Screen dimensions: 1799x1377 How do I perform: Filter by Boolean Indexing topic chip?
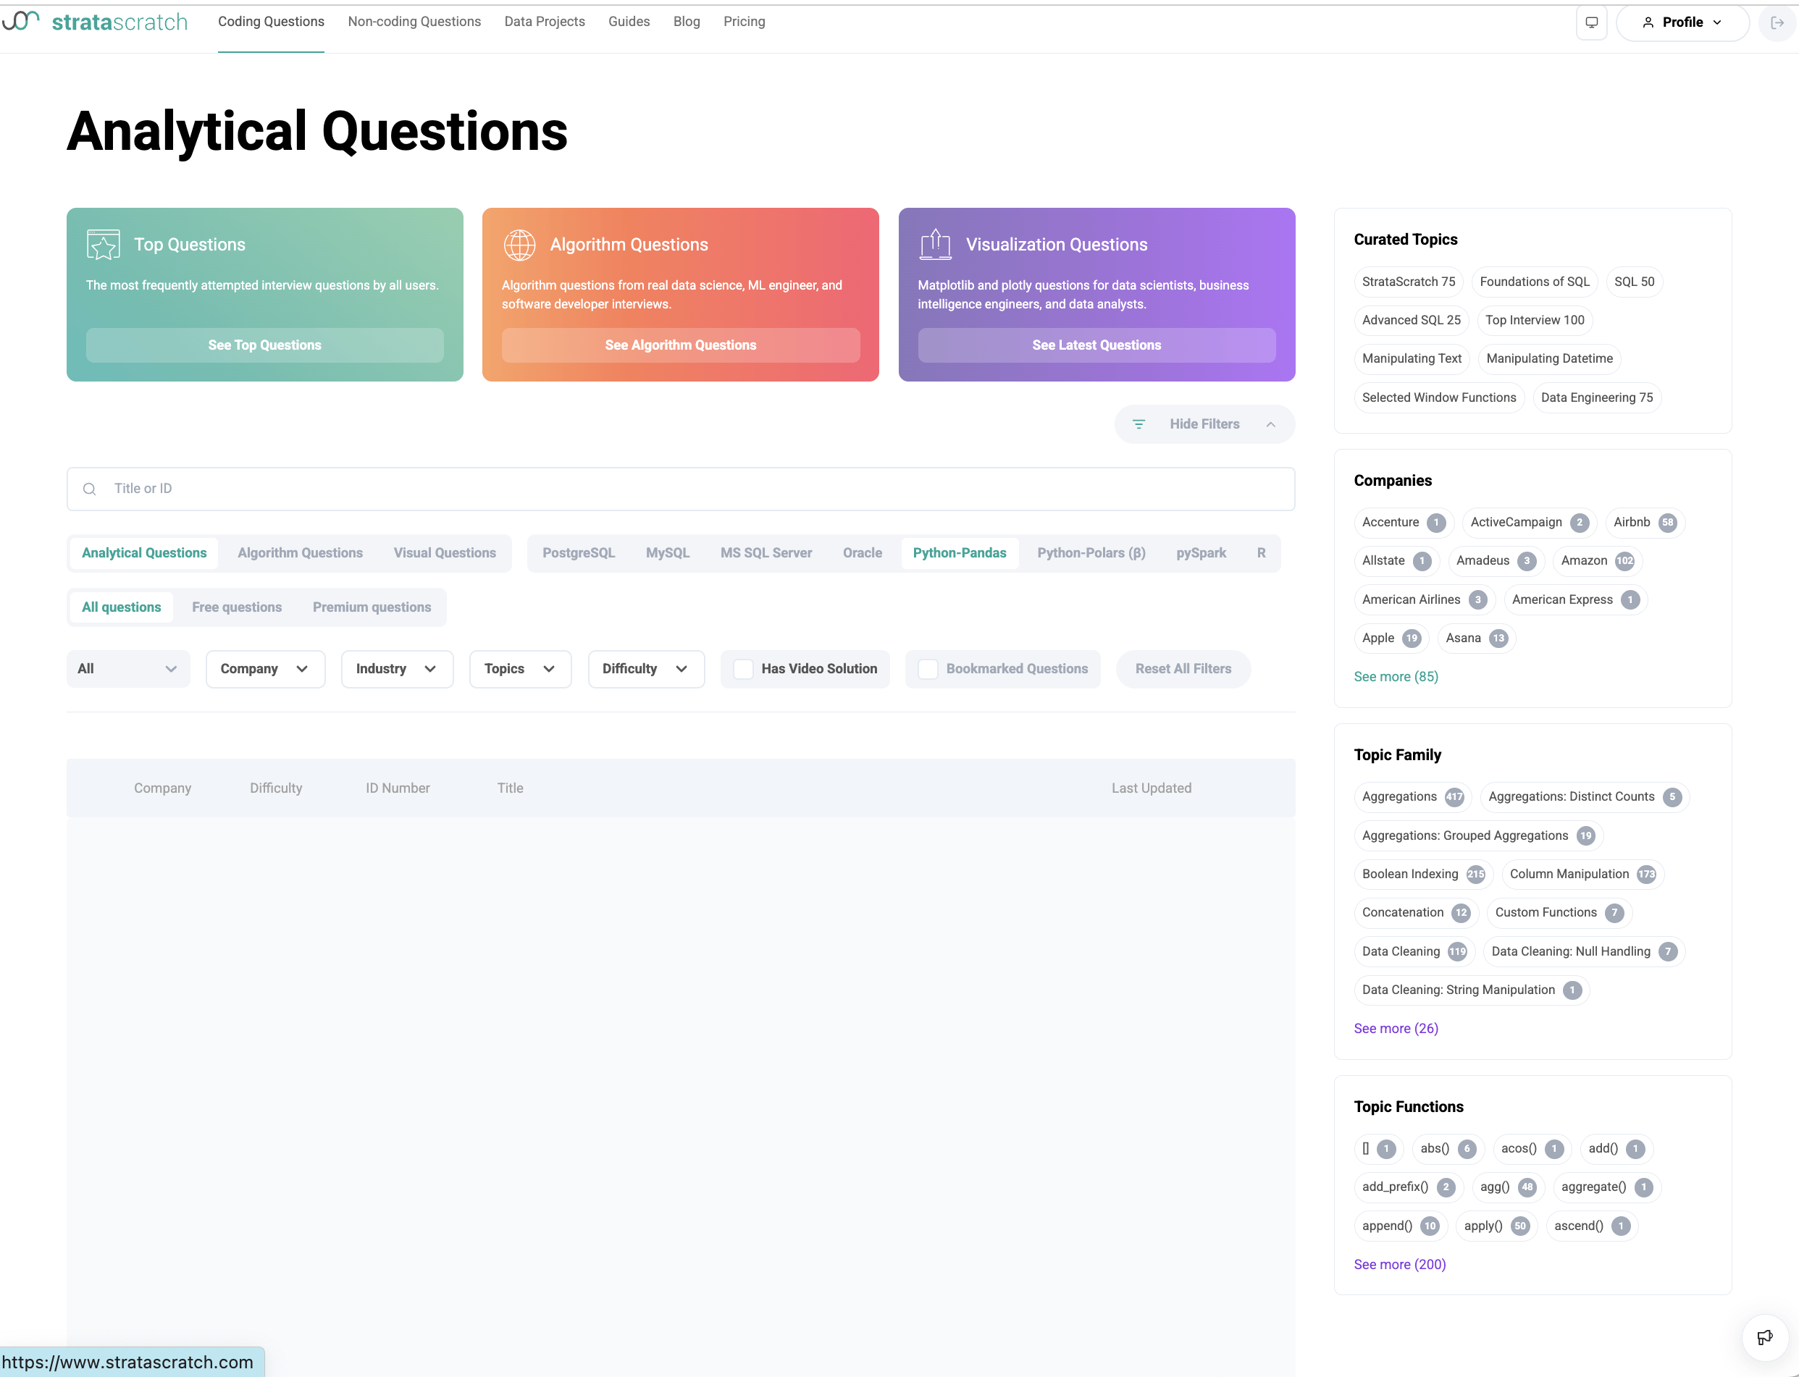[x=1422, y=874]
